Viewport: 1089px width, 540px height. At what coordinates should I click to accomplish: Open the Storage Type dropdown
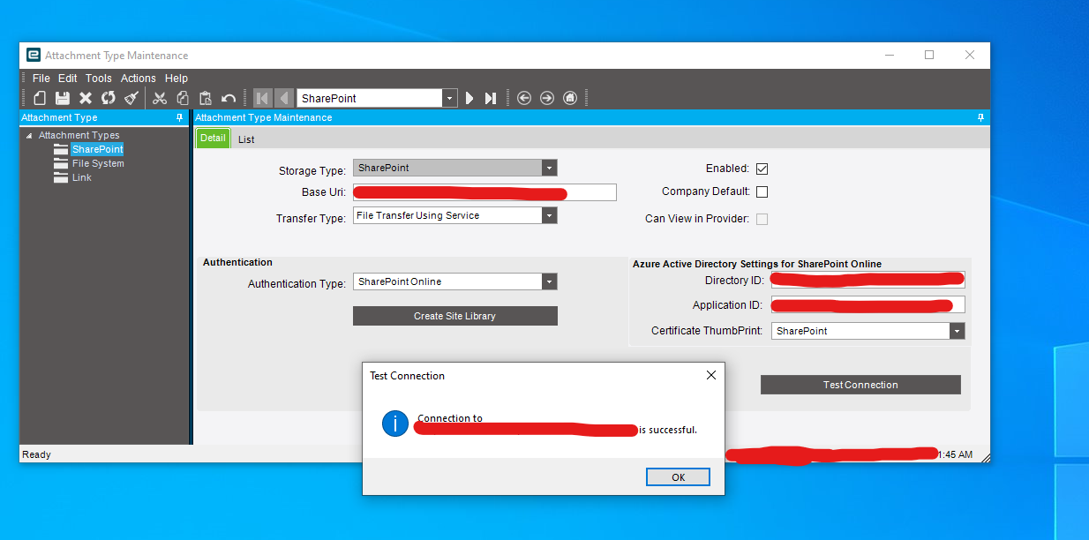550,168
